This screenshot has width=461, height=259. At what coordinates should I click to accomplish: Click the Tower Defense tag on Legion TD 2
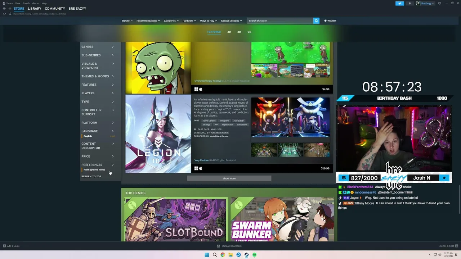[209, 121]
